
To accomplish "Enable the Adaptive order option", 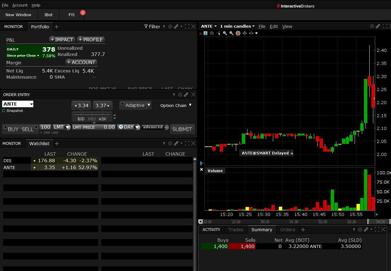I will coord(123,104).
